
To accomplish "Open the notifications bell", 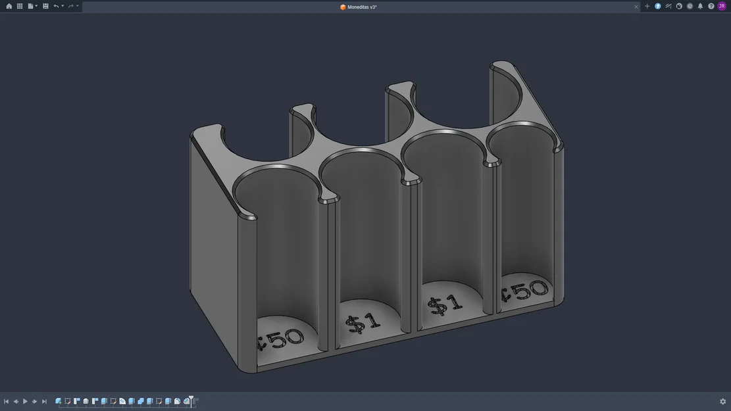I will click(x=700, y=7).
